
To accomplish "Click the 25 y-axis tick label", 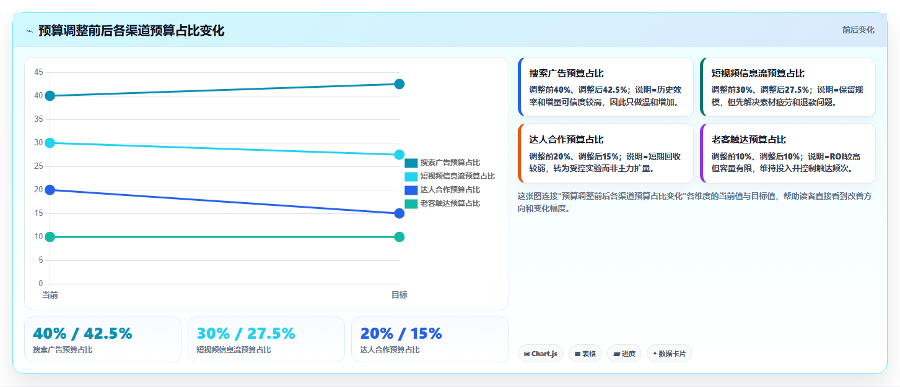I will click(x=38, y=166).
